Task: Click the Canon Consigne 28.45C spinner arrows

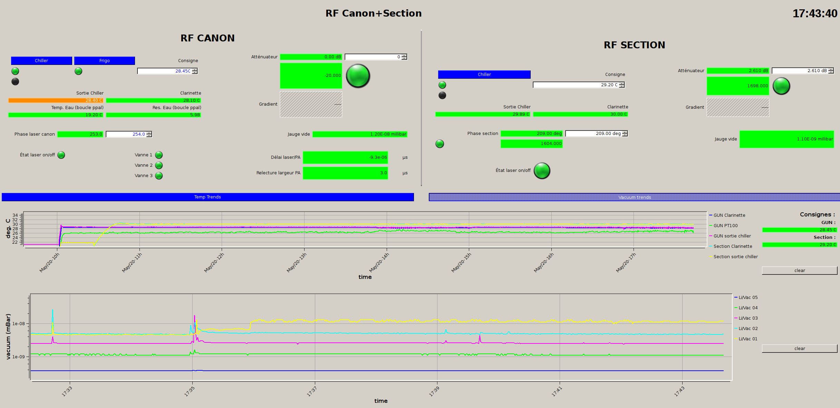Action: (x=195, y=71)
